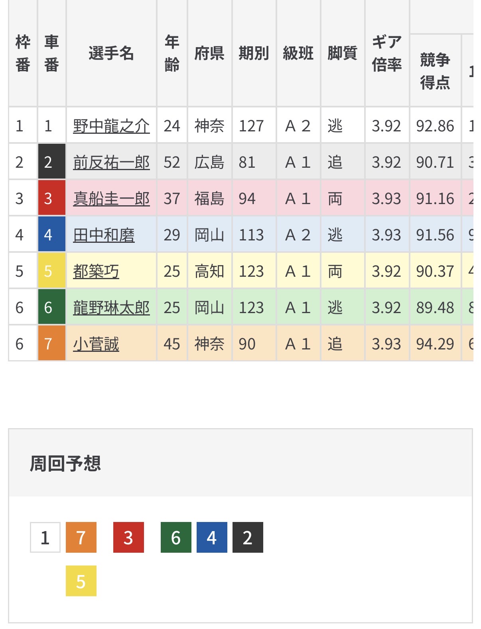Image resolution: width=481 pixels, height=629 pixels.
Task: Click the 脚質 column header
Action: pos(342,53)
